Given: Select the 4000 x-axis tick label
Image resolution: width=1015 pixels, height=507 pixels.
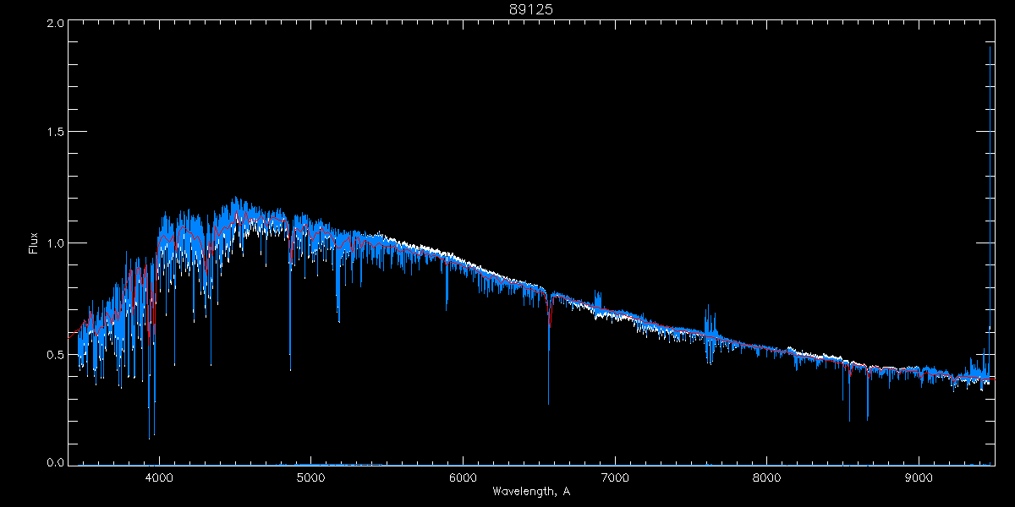Looking at the screenshot, I should [159, 477].
